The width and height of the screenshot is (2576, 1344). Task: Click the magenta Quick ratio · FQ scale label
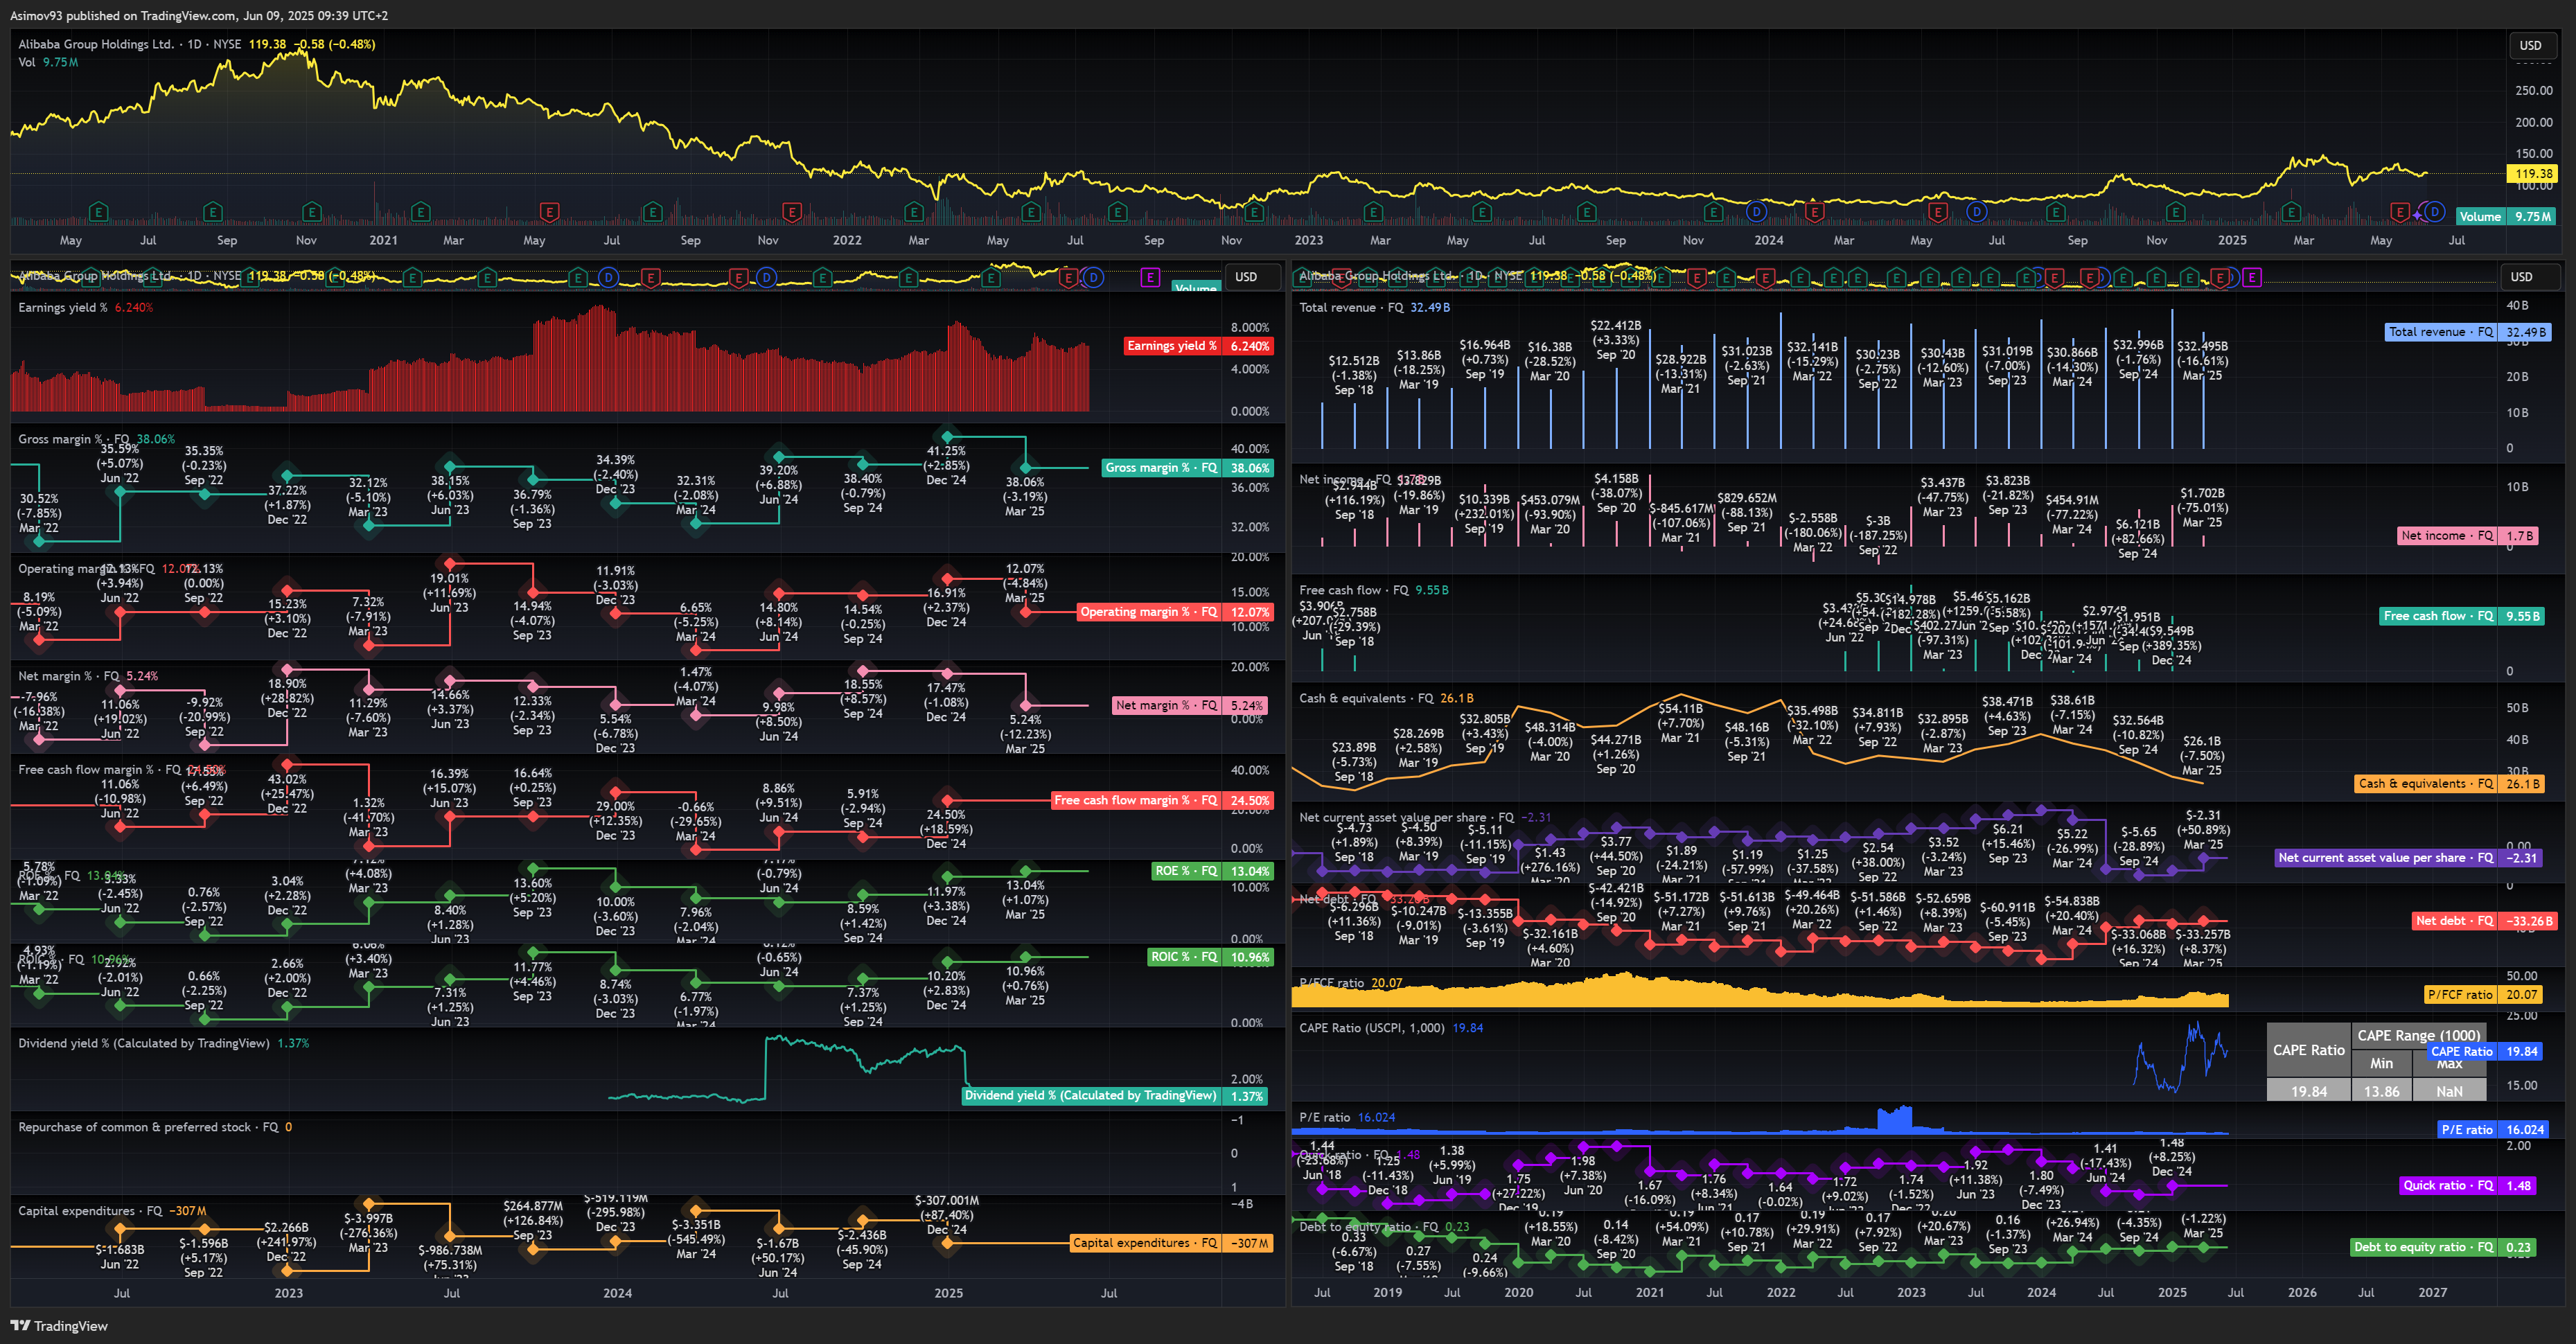(2469, 1186)
